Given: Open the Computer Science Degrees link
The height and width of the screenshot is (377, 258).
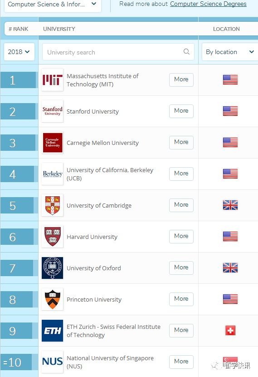Looking at the screenshot, I should (x=208, y=4).
